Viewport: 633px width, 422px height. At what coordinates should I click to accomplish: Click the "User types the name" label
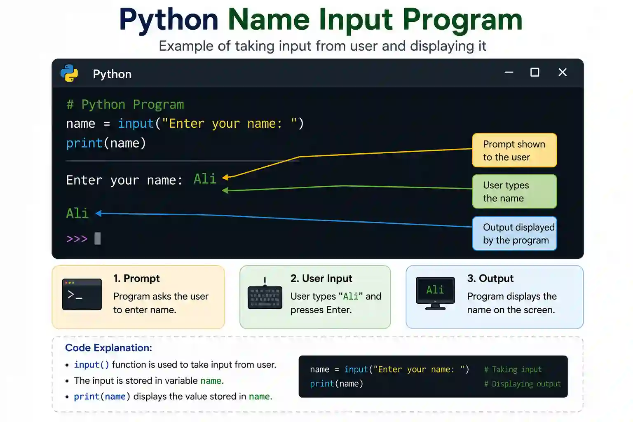(514, 192)
